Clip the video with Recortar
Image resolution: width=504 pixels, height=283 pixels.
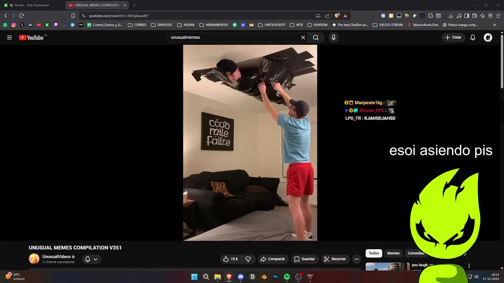coord(335,259)
